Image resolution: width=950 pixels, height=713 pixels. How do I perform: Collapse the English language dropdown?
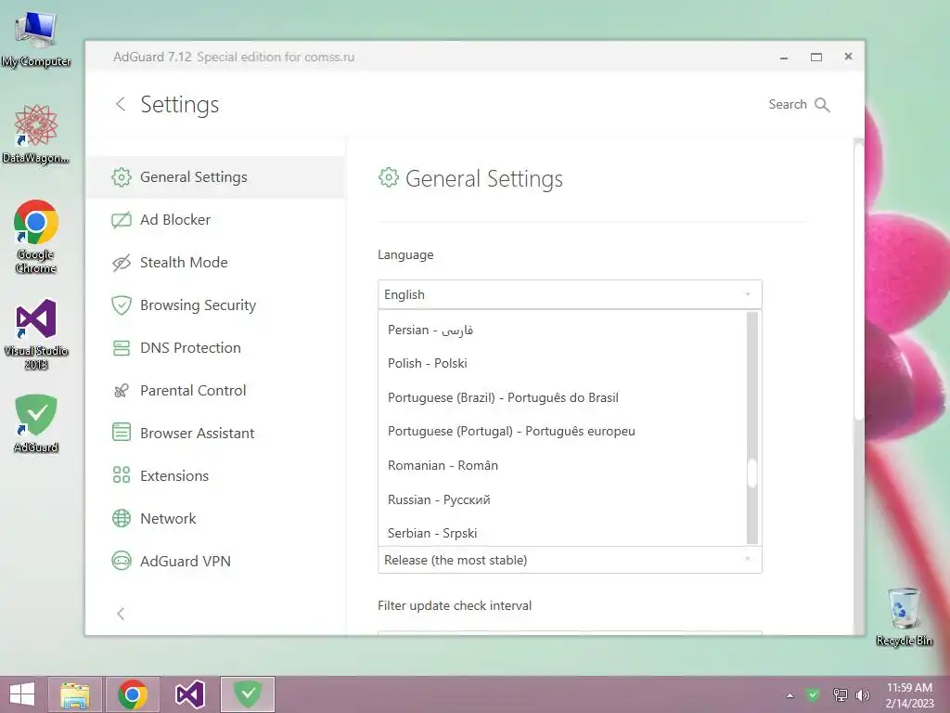tap(570, 294)
